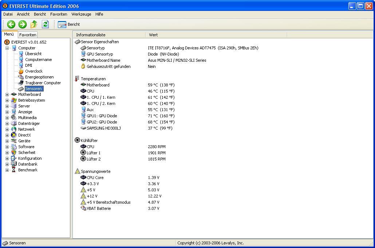Expand the Datenträger tree node
The image size is (375, 248).
click(7, 123)
